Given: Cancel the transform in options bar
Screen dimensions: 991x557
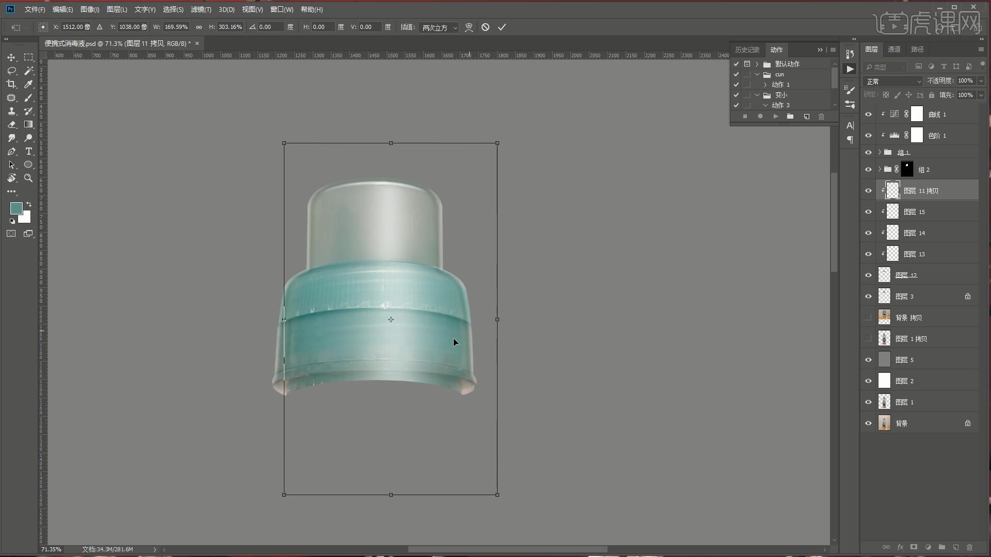Looking at the screenshot, I should click(x=485, y=27).
